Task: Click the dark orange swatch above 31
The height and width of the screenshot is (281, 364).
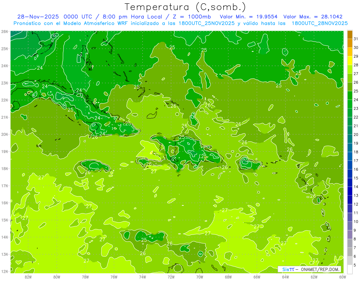Action: pyautogui.click(x=350, y=35)
